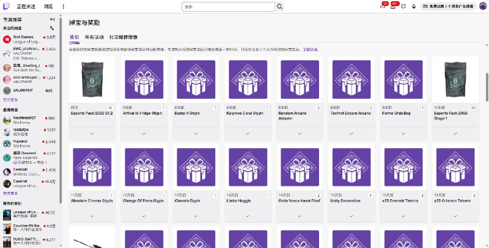
Task: Expand checkmark under Esports Pack 2026 S1.2
Action: pos(92,133)
